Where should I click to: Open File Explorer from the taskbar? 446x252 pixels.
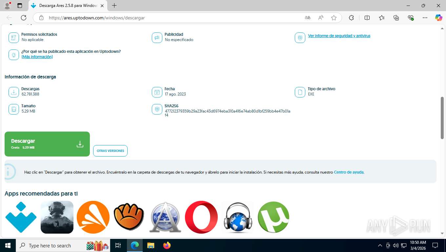(x=151, y=245)
